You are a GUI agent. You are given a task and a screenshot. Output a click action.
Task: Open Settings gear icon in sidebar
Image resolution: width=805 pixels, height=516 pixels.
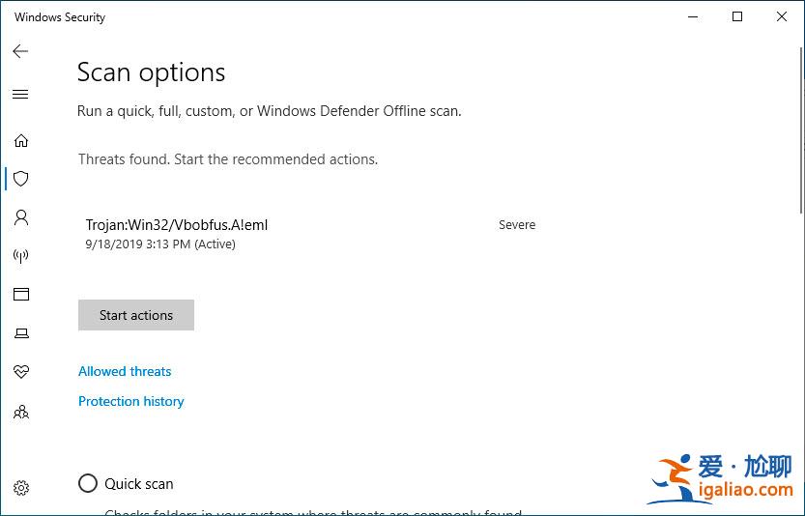coord(21,488)
